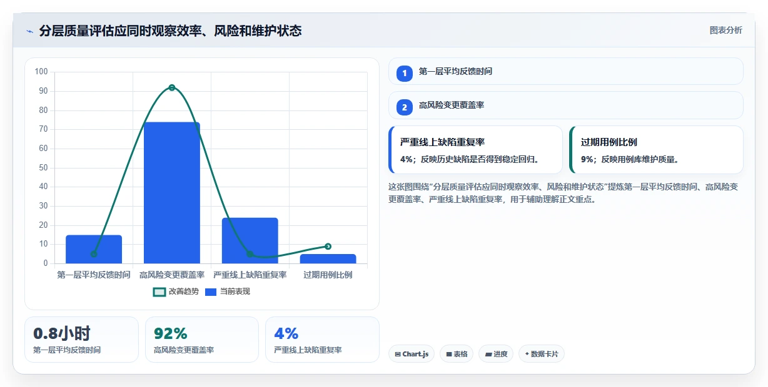Screen dimensions: 768x387
Task: Click the Chart.js tag
Action: 412,354
